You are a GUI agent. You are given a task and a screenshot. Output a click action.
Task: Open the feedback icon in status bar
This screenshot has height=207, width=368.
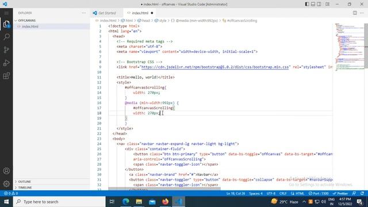[x=354, y=193]
